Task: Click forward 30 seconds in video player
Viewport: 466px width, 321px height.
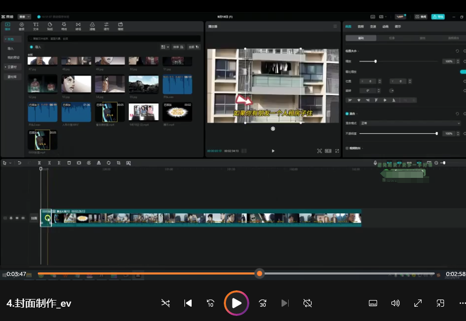Action: coord(263,303)
